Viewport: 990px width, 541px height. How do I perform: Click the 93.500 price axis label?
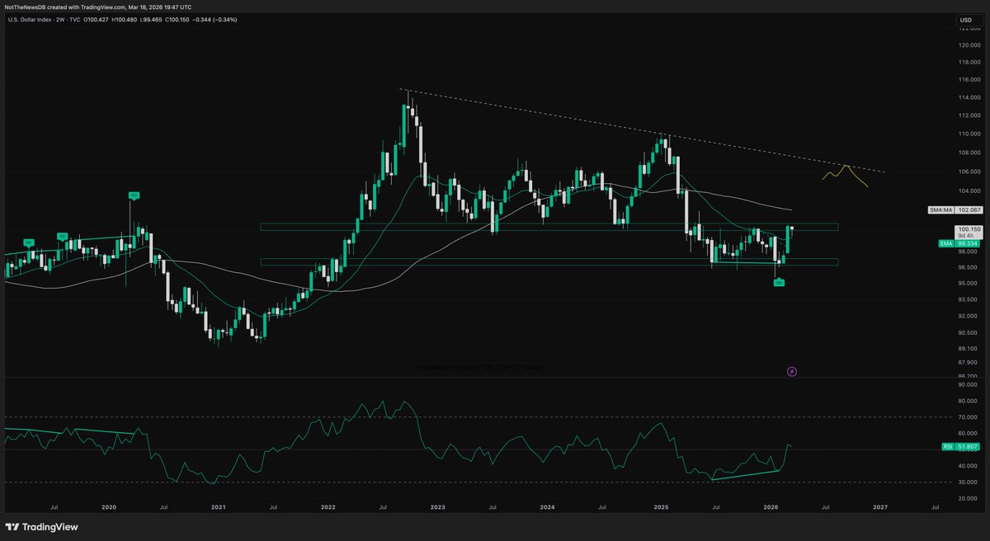[x=968, y=299]
